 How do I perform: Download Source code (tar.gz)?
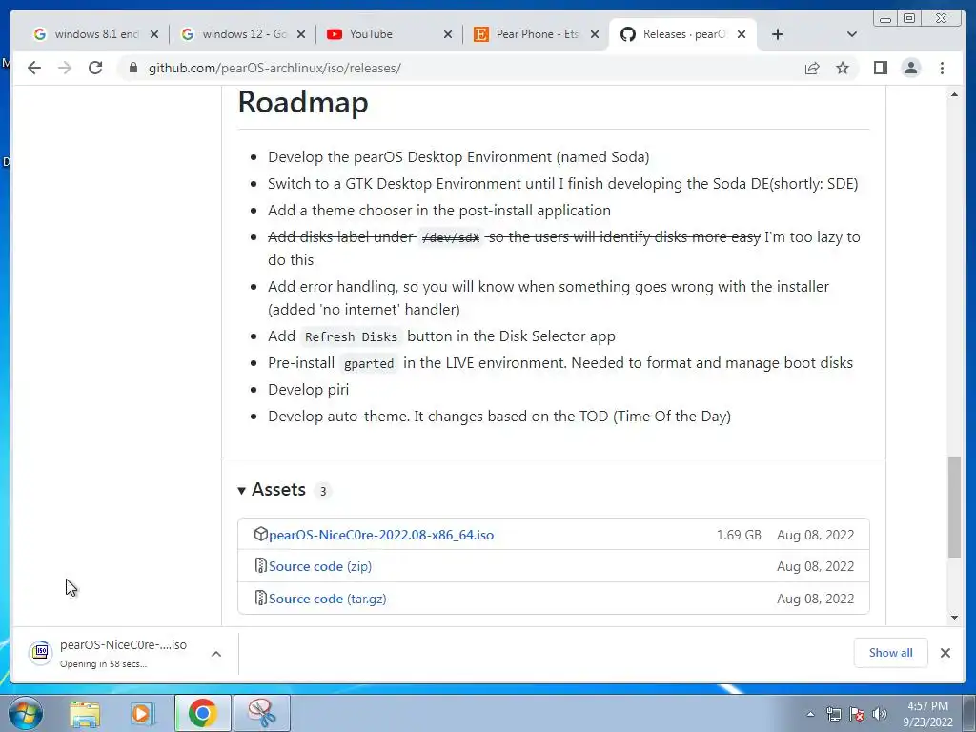328,599
